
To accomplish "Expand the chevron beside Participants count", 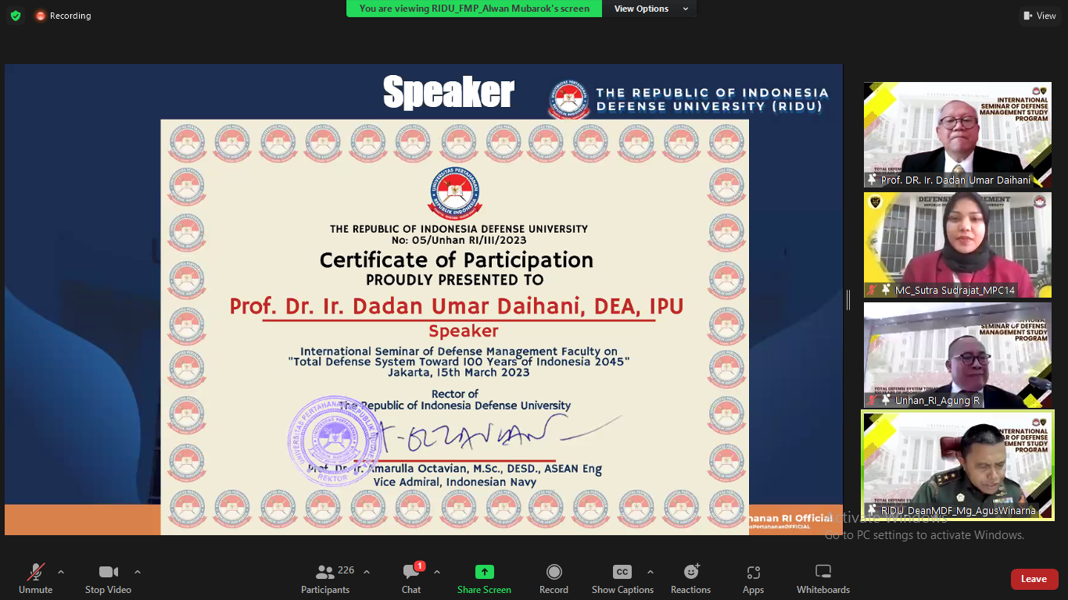I will pyautogui.click(x=367, y=572).
